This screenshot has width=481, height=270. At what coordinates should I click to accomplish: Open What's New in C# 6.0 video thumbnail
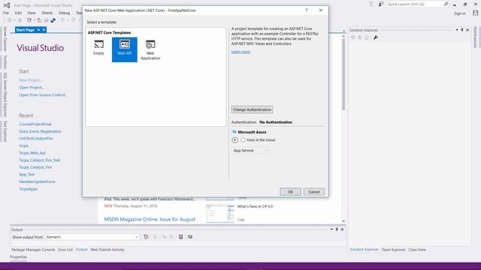click(x=220, y=213)
